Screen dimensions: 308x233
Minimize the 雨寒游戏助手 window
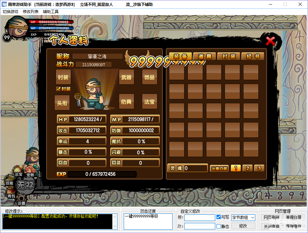click(x=271, y=4)
